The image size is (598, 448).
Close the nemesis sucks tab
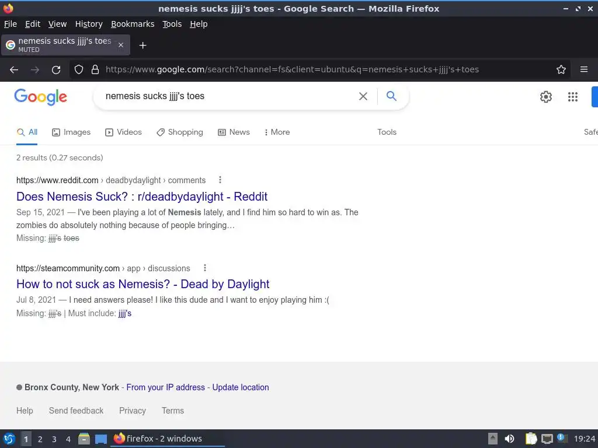pyautogui.click(x=121, y=45)
